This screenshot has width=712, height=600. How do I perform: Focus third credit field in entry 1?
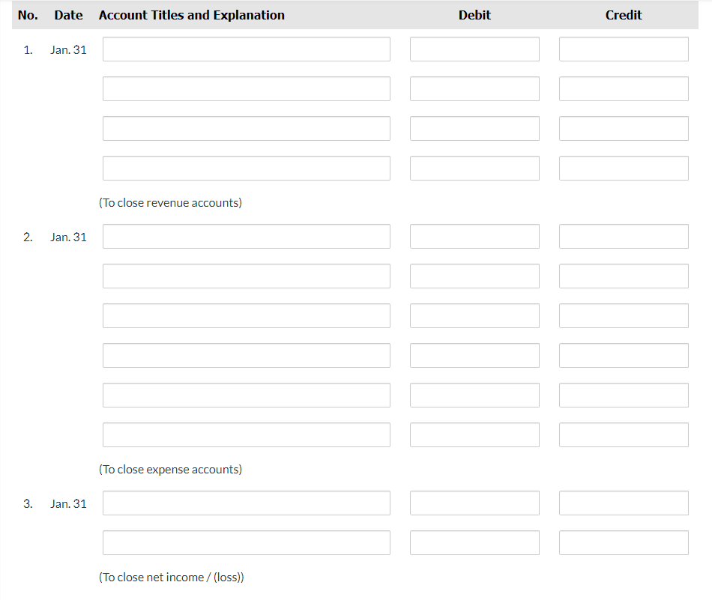tap(624, 128)
